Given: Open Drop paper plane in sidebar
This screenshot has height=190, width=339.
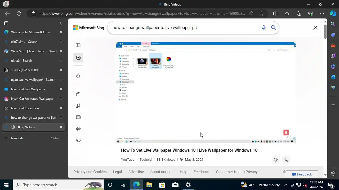Looking at the screenshot, I should coord(333,88).
